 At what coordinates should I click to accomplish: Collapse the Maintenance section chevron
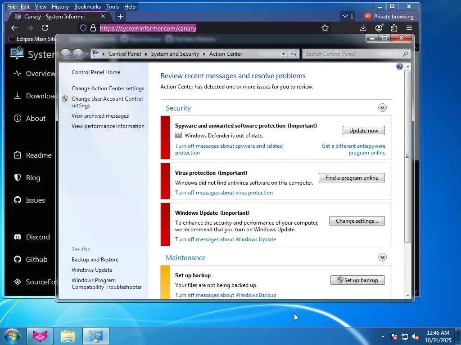tap(382, 257)
